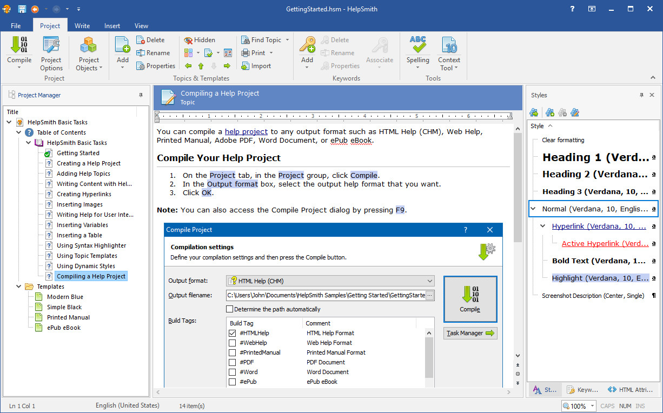
Task: Collapse the Templates folder node
Action: pyautogui.click(x=19, y=287)
